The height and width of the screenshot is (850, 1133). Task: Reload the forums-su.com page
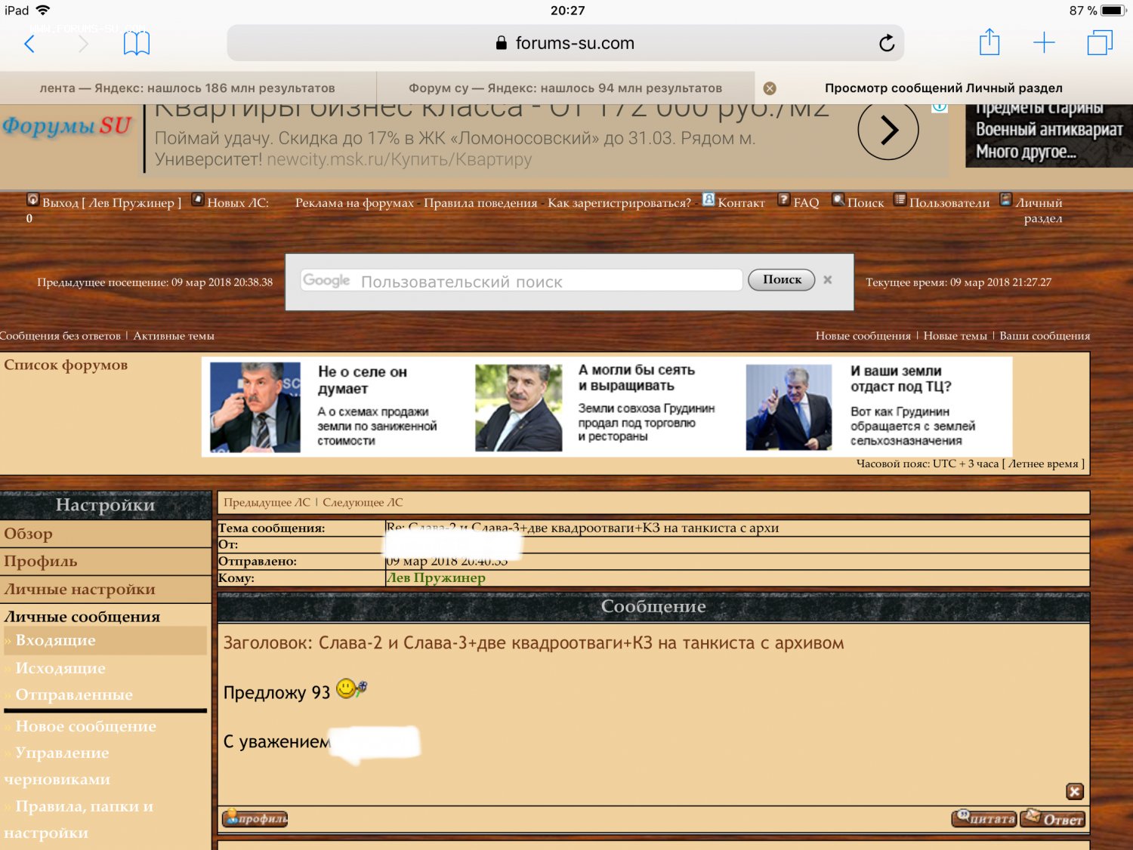click(887, 44)
